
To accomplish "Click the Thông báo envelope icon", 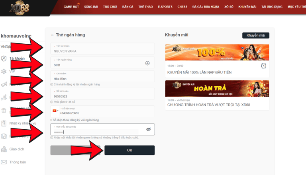I will pos(4,162).
